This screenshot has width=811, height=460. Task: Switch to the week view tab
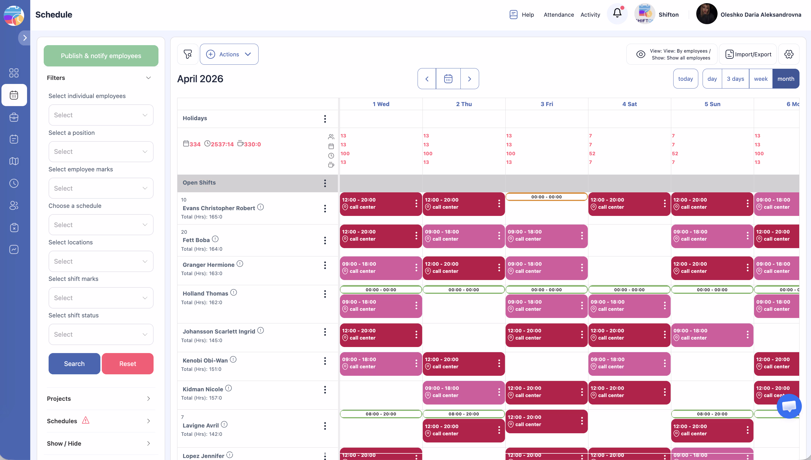coord(760,79)
